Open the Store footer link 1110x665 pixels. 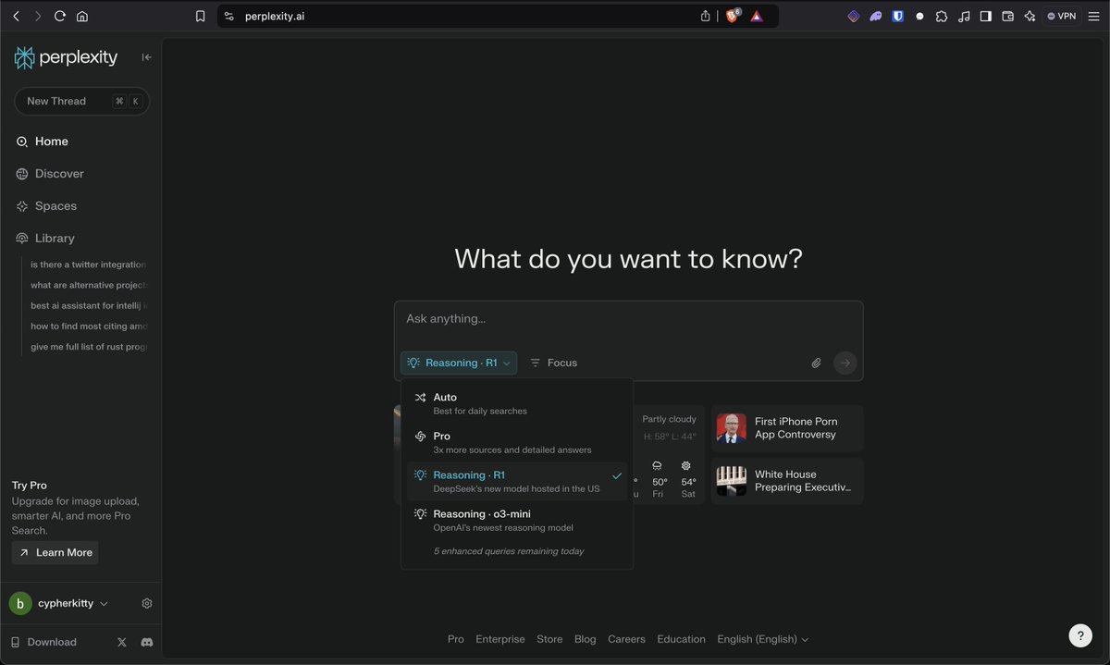[x=549, y=639]
